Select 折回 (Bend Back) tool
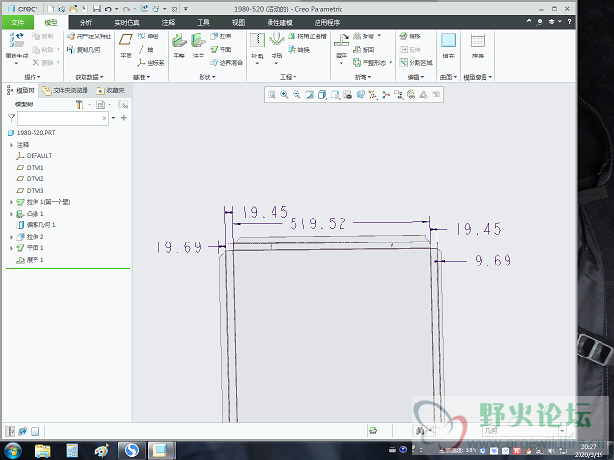The width and height of the screenshot is (614, 460). point(364,50)
